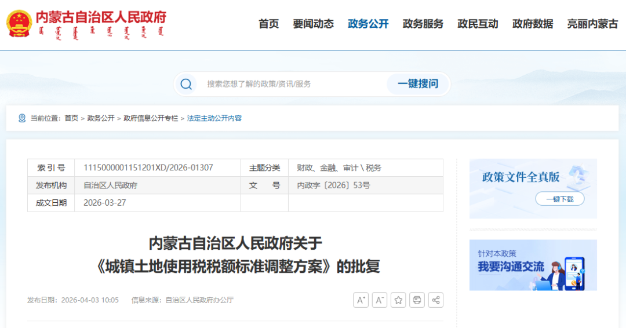Select topic 财政、金融、审计\税务 cell
Viewport: 626px width, 328px height.
pyautogui.click(x=339, y=167)
